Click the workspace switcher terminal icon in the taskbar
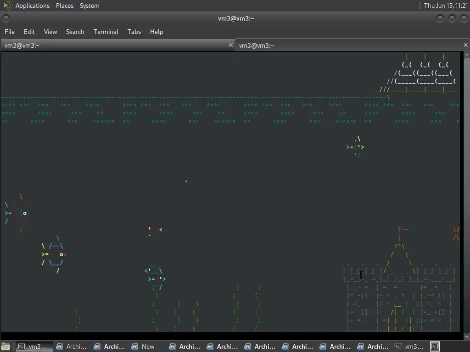 point(435,346)
